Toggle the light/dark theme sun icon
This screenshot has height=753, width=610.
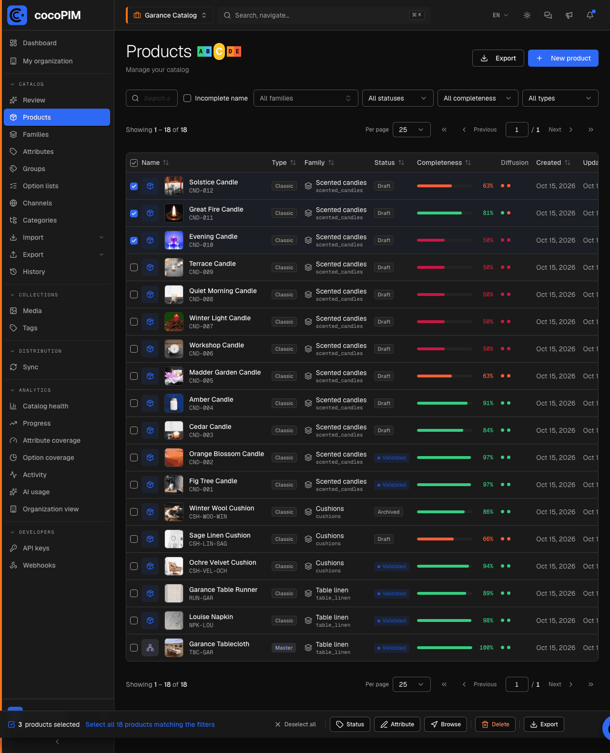(527, 15)
